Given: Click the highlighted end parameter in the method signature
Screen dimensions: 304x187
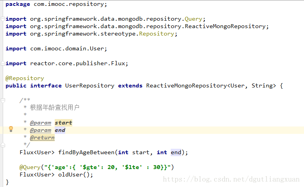Looking at the screenshot, I should pyautogui.click(x=176, y=152).
